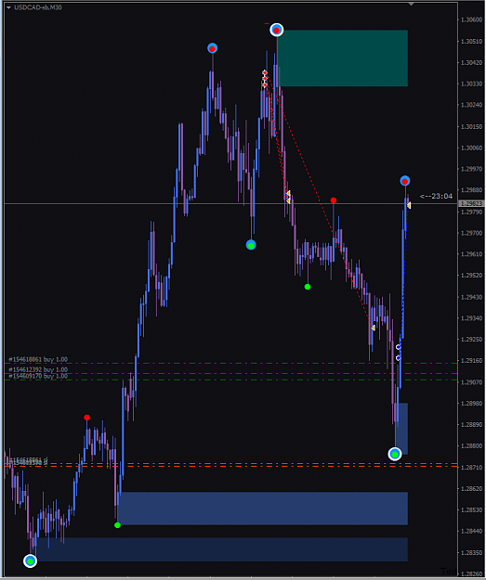
Task: Click the #154618861 buy 1.00 order label
Action: pyautogui.click(x=38, y=359)
